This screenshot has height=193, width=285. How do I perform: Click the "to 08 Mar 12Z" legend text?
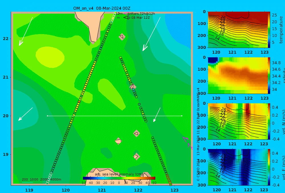coord(139,18)
